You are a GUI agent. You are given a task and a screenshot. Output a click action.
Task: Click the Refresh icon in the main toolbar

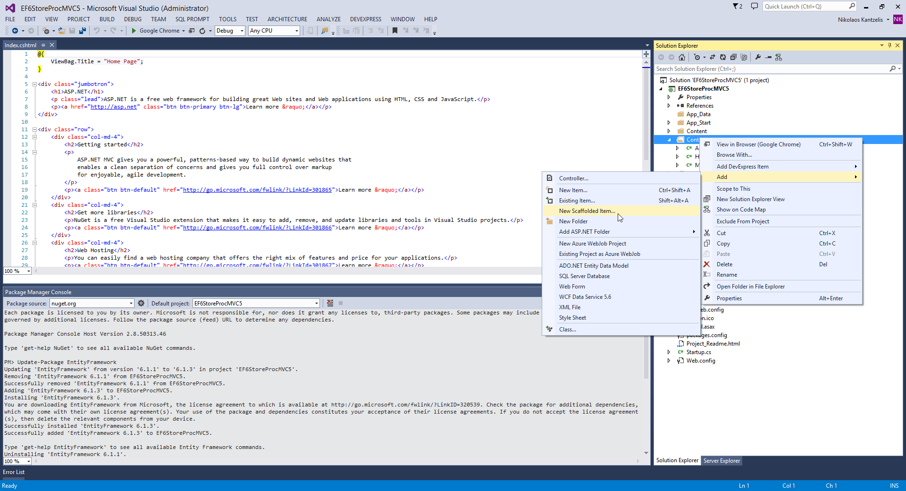(202, 31)
